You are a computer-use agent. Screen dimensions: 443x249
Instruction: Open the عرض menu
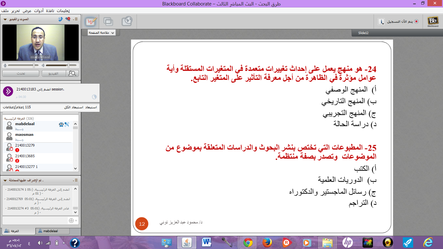(x=27, y=10)
